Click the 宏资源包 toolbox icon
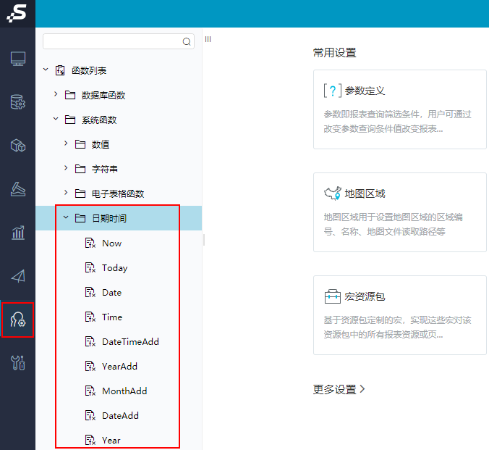Viewport: 489px width, 450px height. pyautogui.click(x=333, y=296)
